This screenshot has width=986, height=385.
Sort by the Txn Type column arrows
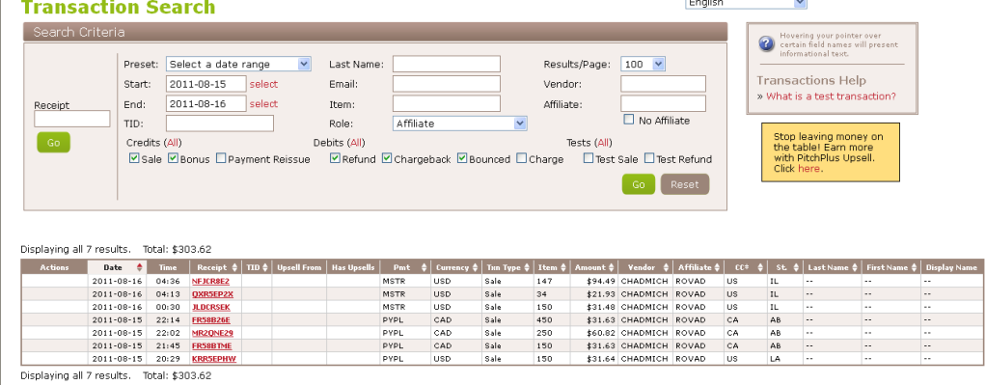(527, 267)
